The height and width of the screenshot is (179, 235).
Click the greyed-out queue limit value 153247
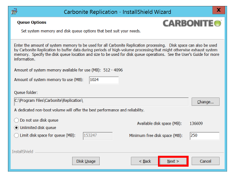[90, 135]
